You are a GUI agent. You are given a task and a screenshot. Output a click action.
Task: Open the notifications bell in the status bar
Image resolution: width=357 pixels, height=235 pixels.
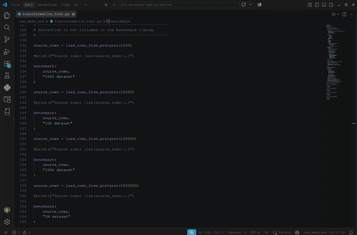[x=351, y=232]
